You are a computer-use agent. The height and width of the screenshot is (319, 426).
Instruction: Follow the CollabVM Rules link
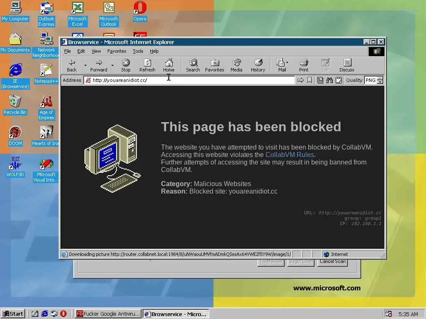(290, 155)
